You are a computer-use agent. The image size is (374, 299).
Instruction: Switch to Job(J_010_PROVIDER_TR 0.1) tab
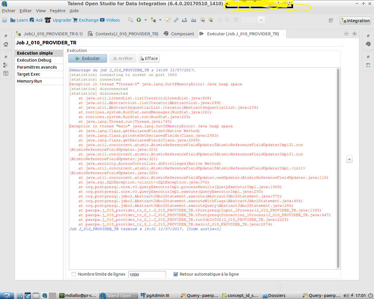pos(49,34)
